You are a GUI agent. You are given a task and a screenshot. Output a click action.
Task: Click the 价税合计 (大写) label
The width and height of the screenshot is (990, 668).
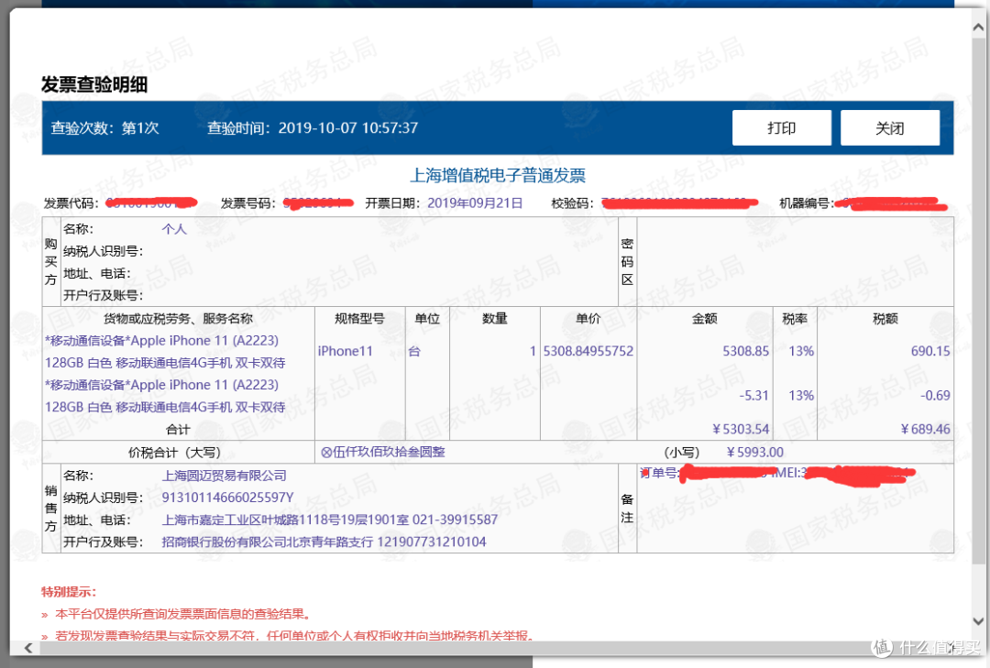[175, 453]
